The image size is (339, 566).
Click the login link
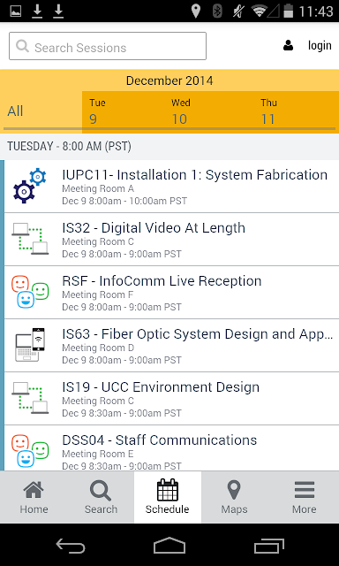pyautogui.click(x=320, y=45)
